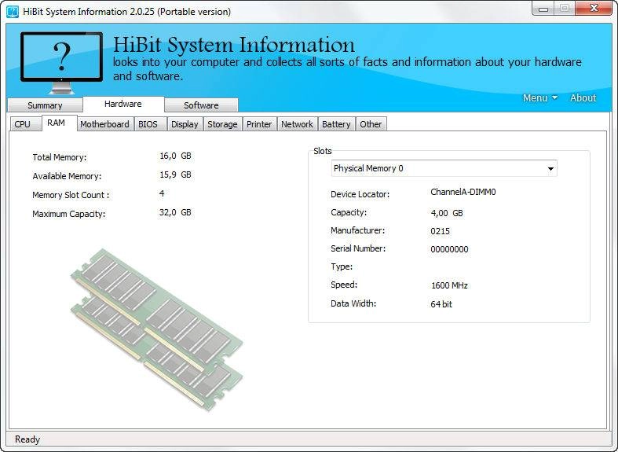The width and height of the screenshot is (618, 452).
Task: Select the Hardware tab
Action: point(123,104)
